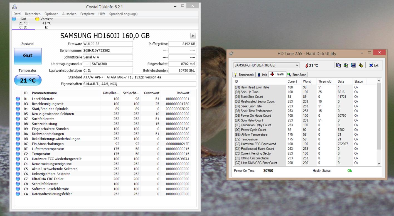The image size is (394, 216).
Task: Click the status circle for Neu zugewiesene Sektoren
Action: [x=18, y=114]
